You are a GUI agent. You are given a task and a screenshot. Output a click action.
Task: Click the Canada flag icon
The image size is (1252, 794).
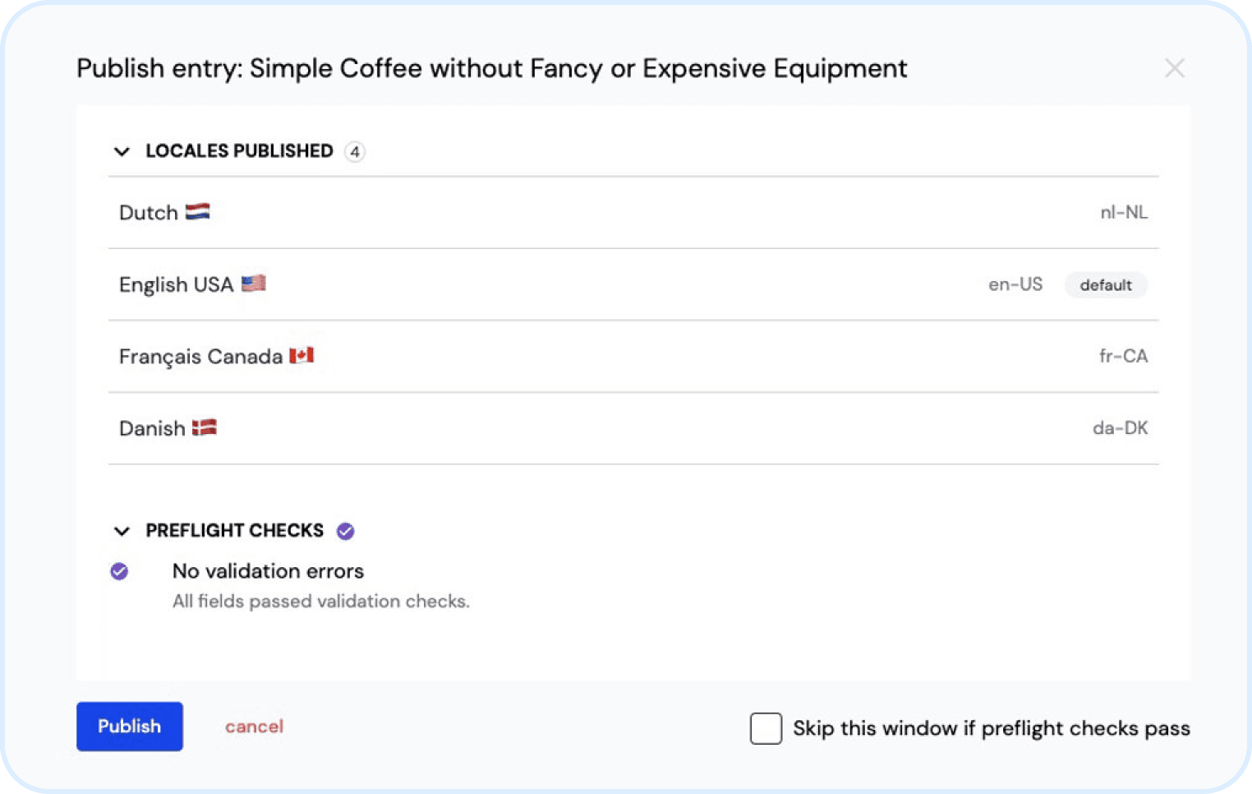[x=301, y=355]
